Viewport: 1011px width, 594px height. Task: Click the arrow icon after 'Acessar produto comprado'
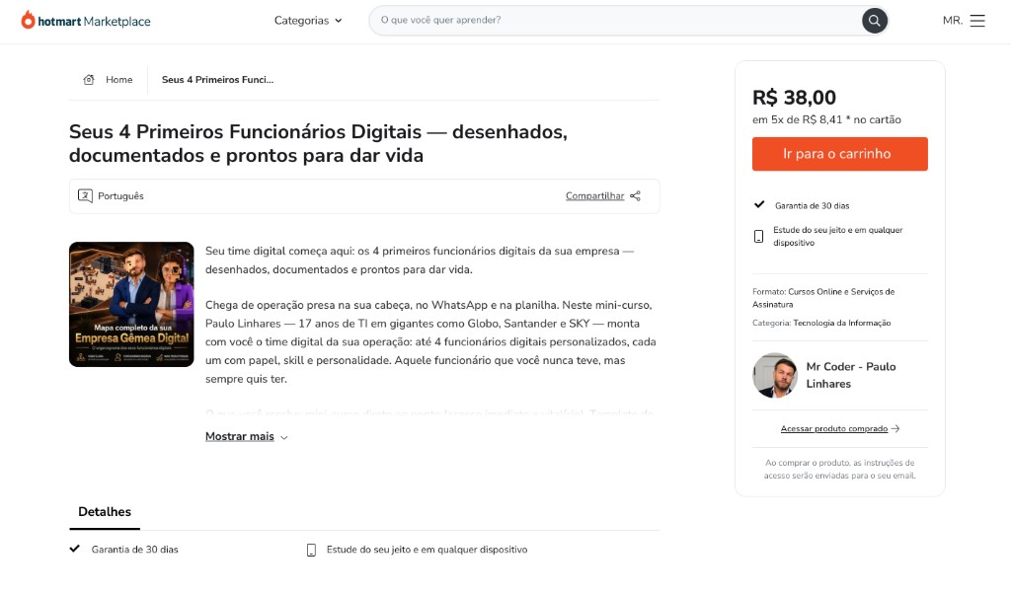[x=894, y=428]
